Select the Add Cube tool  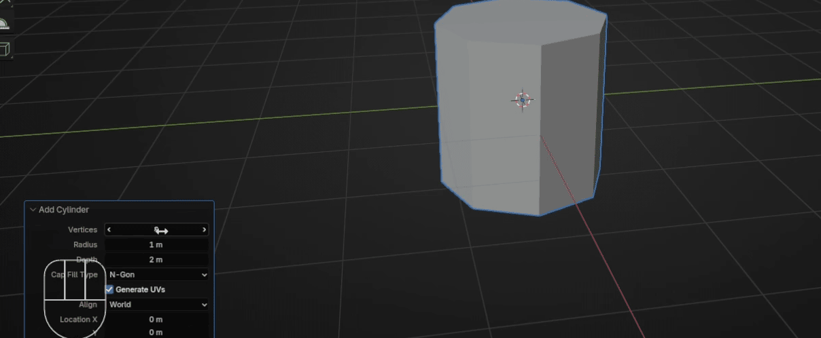point(5,49)
